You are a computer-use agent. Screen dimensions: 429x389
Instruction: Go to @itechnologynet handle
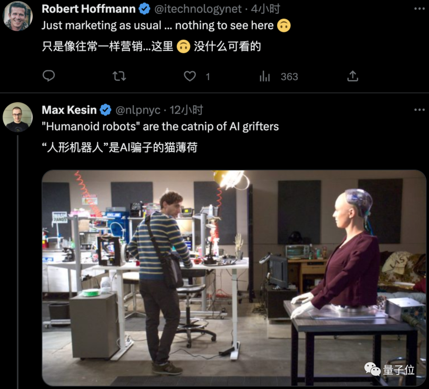(197, 9)
